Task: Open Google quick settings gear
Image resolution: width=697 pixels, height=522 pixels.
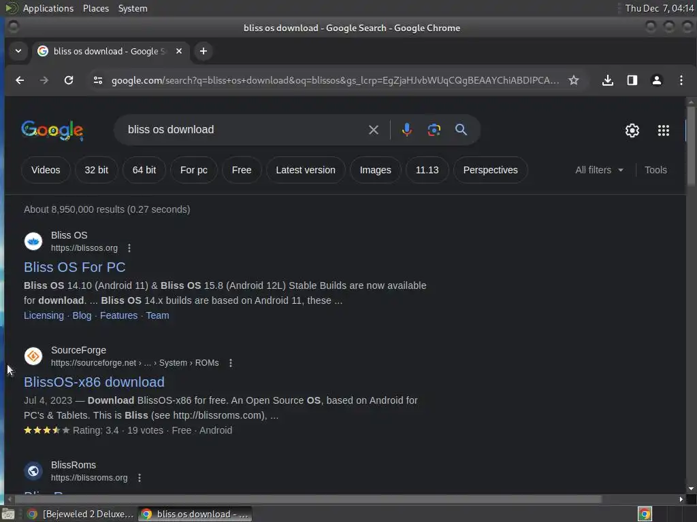Action: tap(632, 130)
